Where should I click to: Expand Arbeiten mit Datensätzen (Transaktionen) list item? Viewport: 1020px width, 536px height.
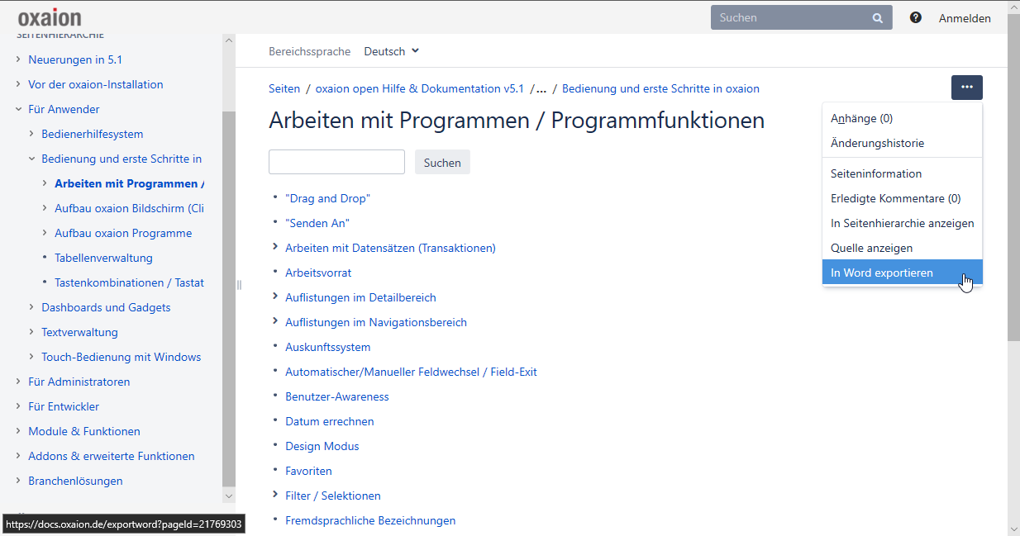click(x=275, y=248)
